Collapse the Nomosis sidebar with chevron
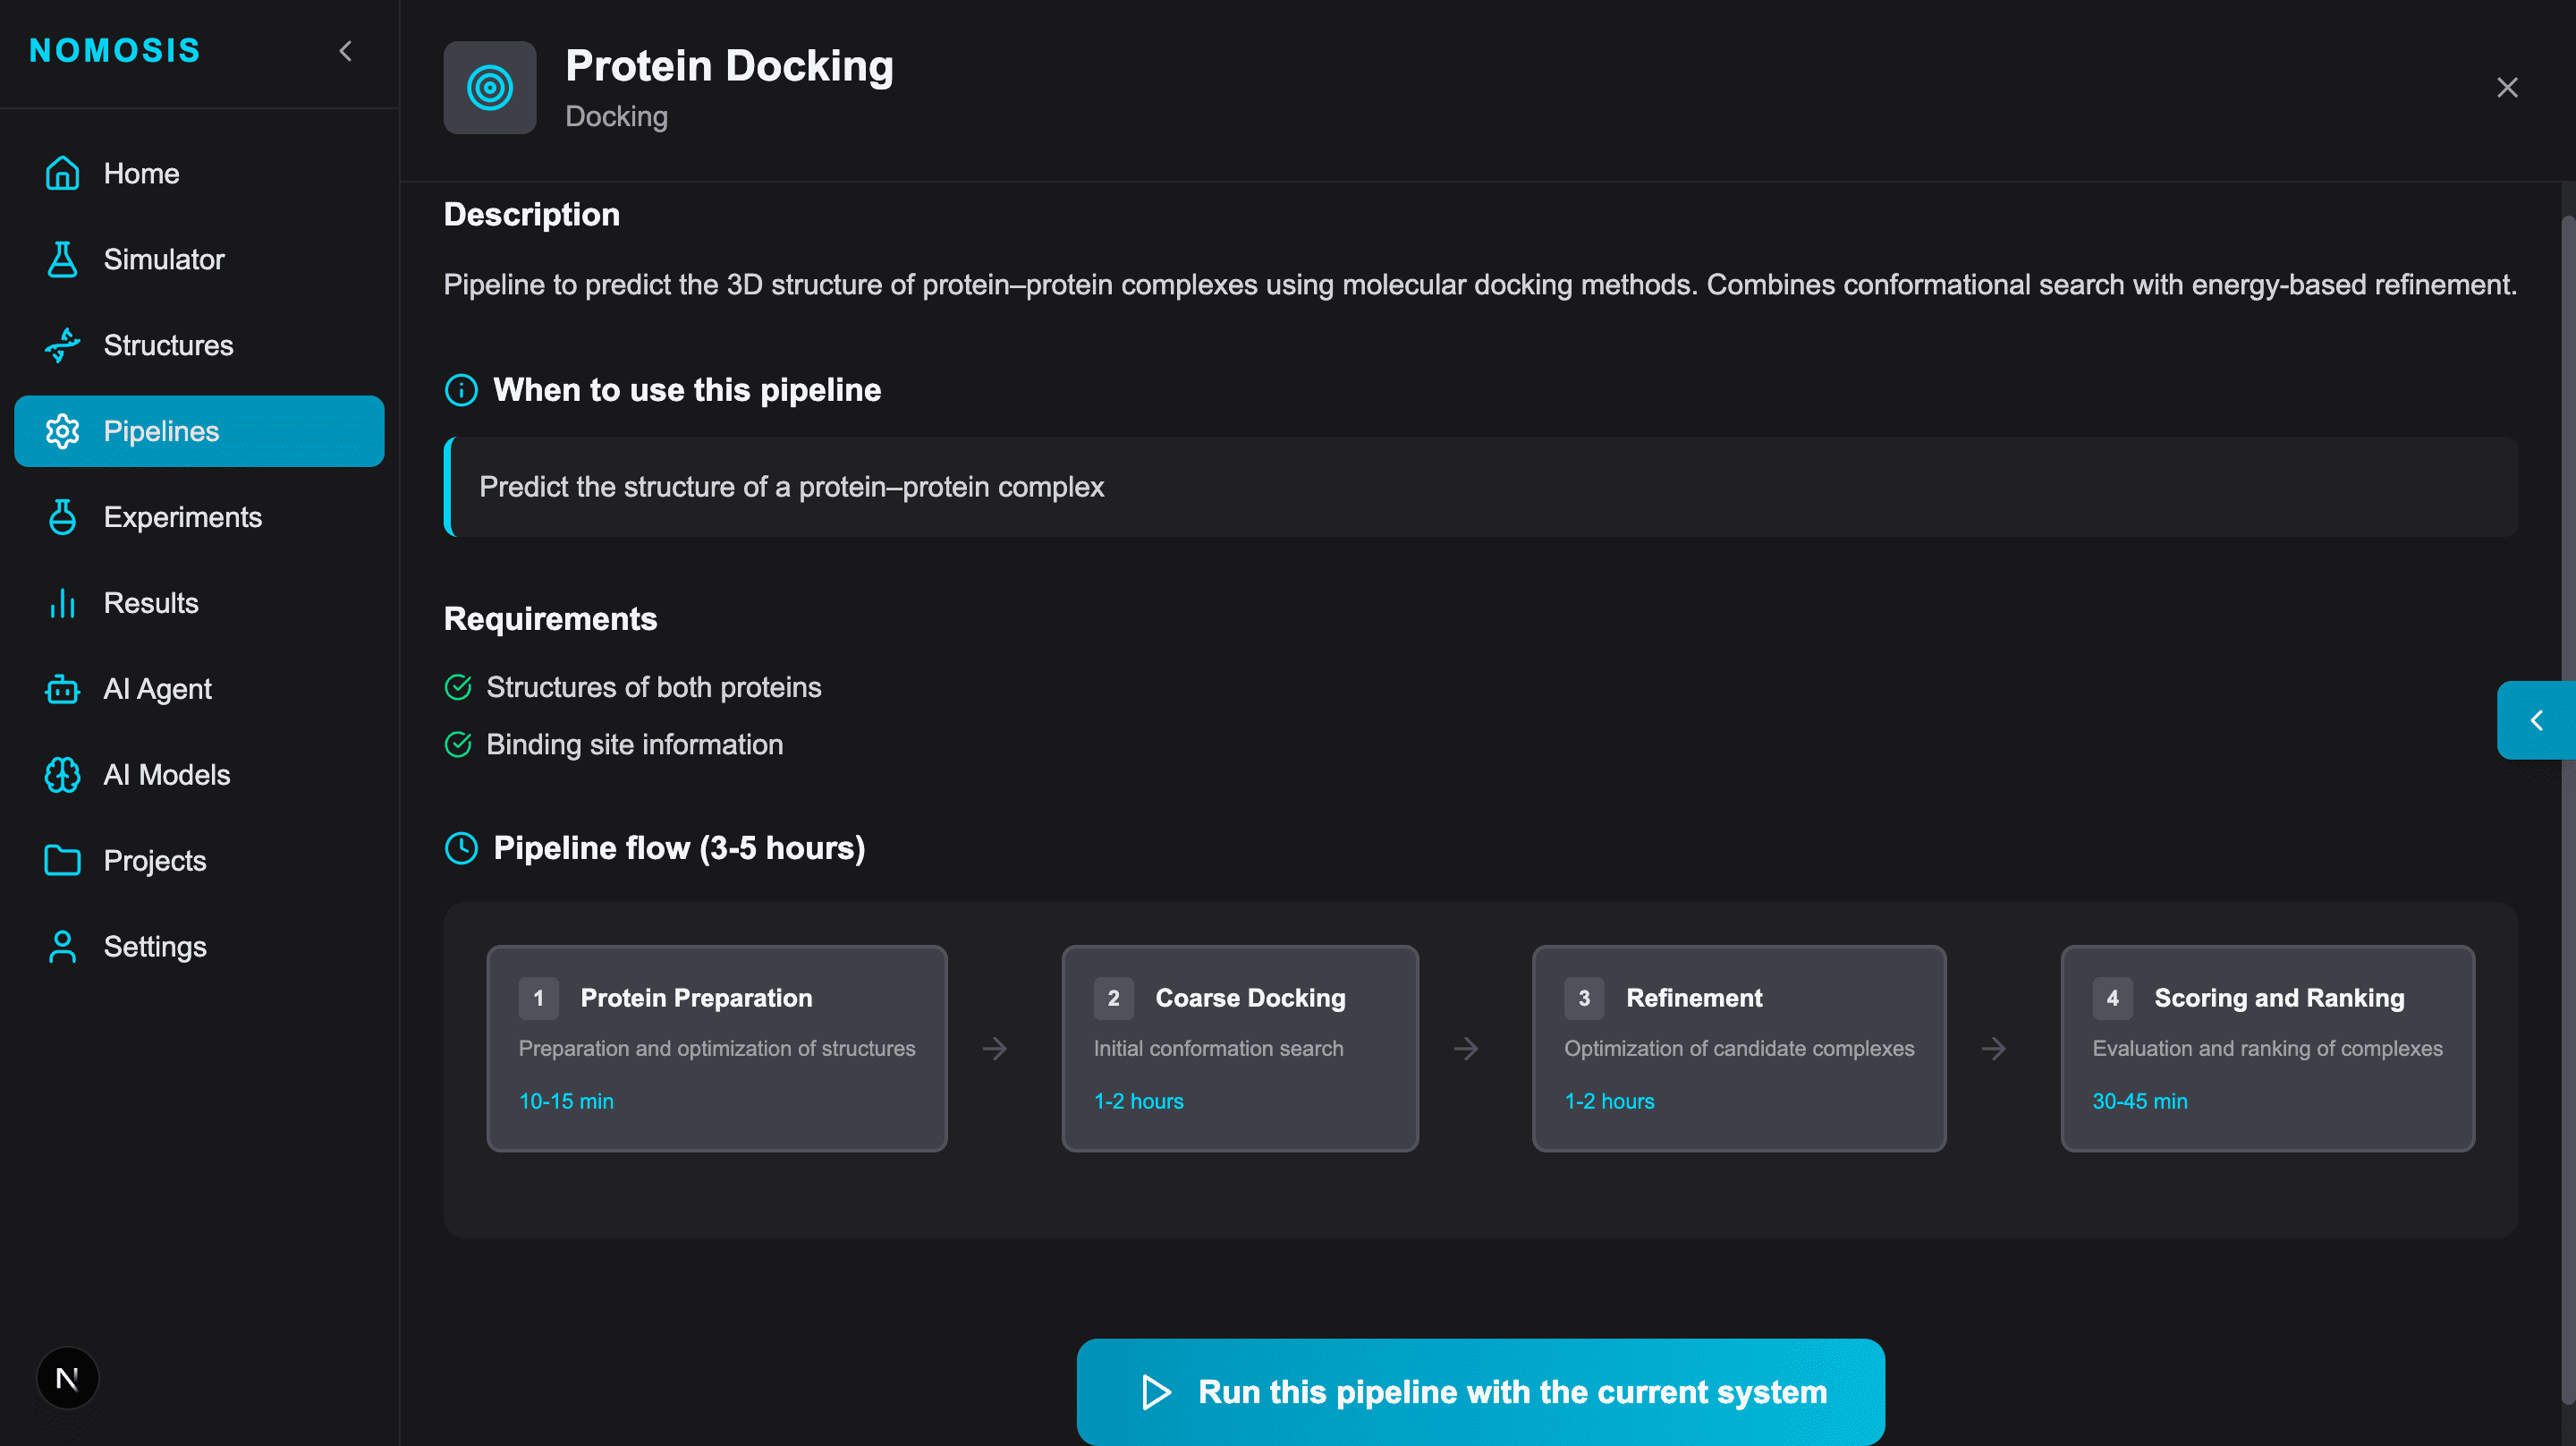 click(346, 51)
